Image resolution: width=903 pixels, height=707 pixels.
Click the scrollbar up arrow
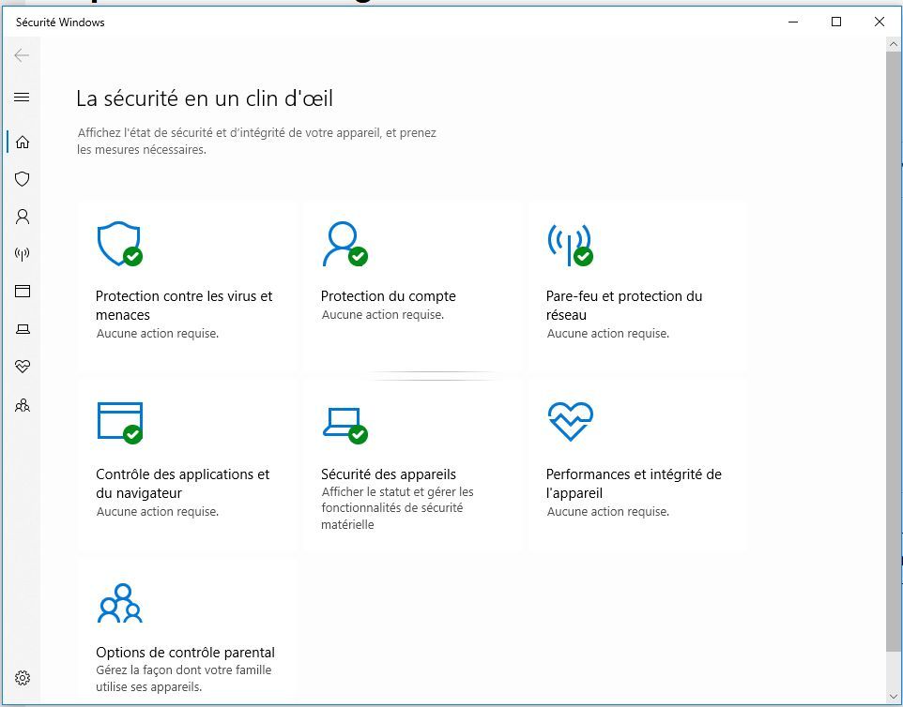point(894,44)
